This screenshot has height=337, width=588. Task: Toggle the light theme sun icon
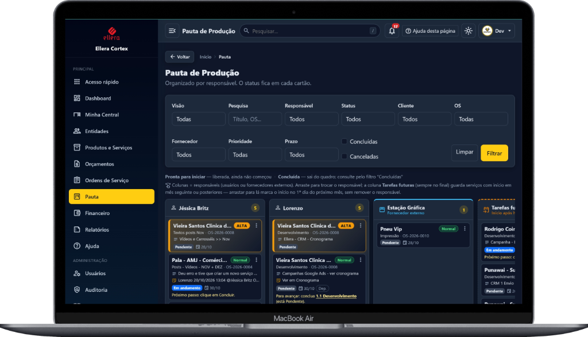468,31
